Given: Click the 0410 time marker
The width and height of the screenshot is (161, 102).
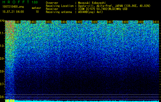Looking at the screenshot, I should click(x=156, y=22).
